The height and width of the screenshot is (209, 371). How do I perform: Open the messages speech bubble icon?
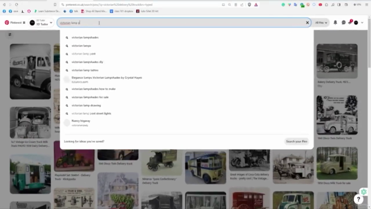click(x=344, y=23)
